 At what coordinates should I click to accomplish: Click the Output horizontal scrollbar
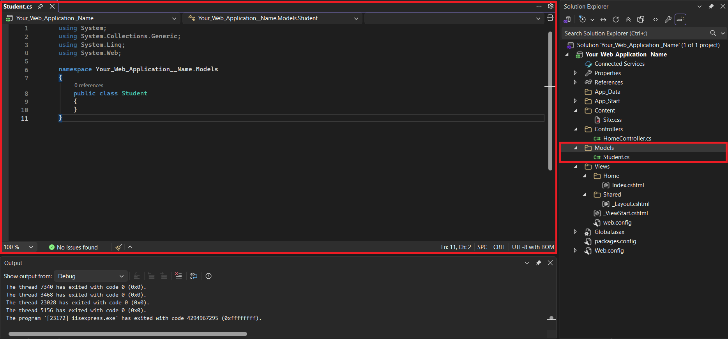point(128,334)
